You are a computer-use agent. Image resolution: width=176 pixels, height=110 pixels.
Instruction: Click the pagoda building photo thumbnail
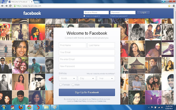pyautogui.click(x=137, y=65)
